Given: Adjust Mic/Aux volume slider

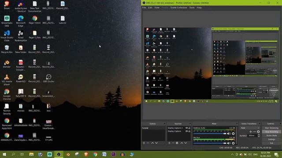Looking at the screenshot, I should (210, 143).
